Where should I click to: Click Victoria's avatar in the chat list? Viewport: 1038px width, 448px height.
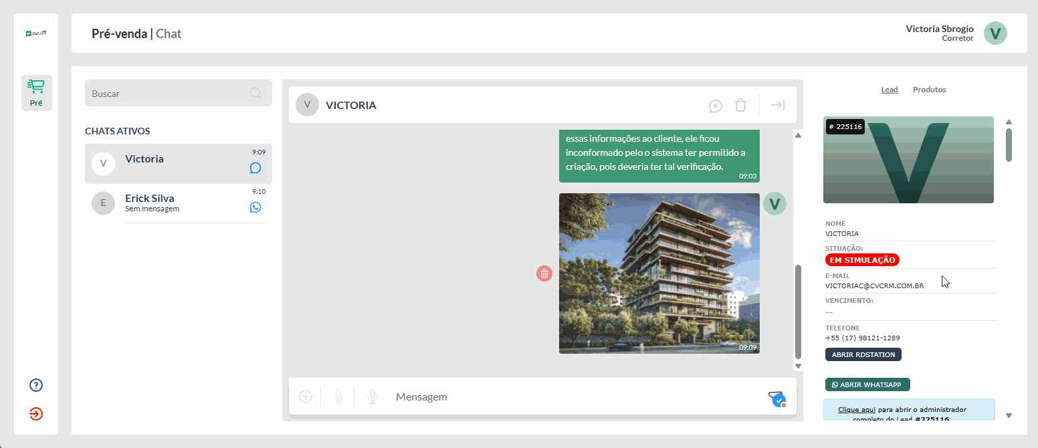103,164
